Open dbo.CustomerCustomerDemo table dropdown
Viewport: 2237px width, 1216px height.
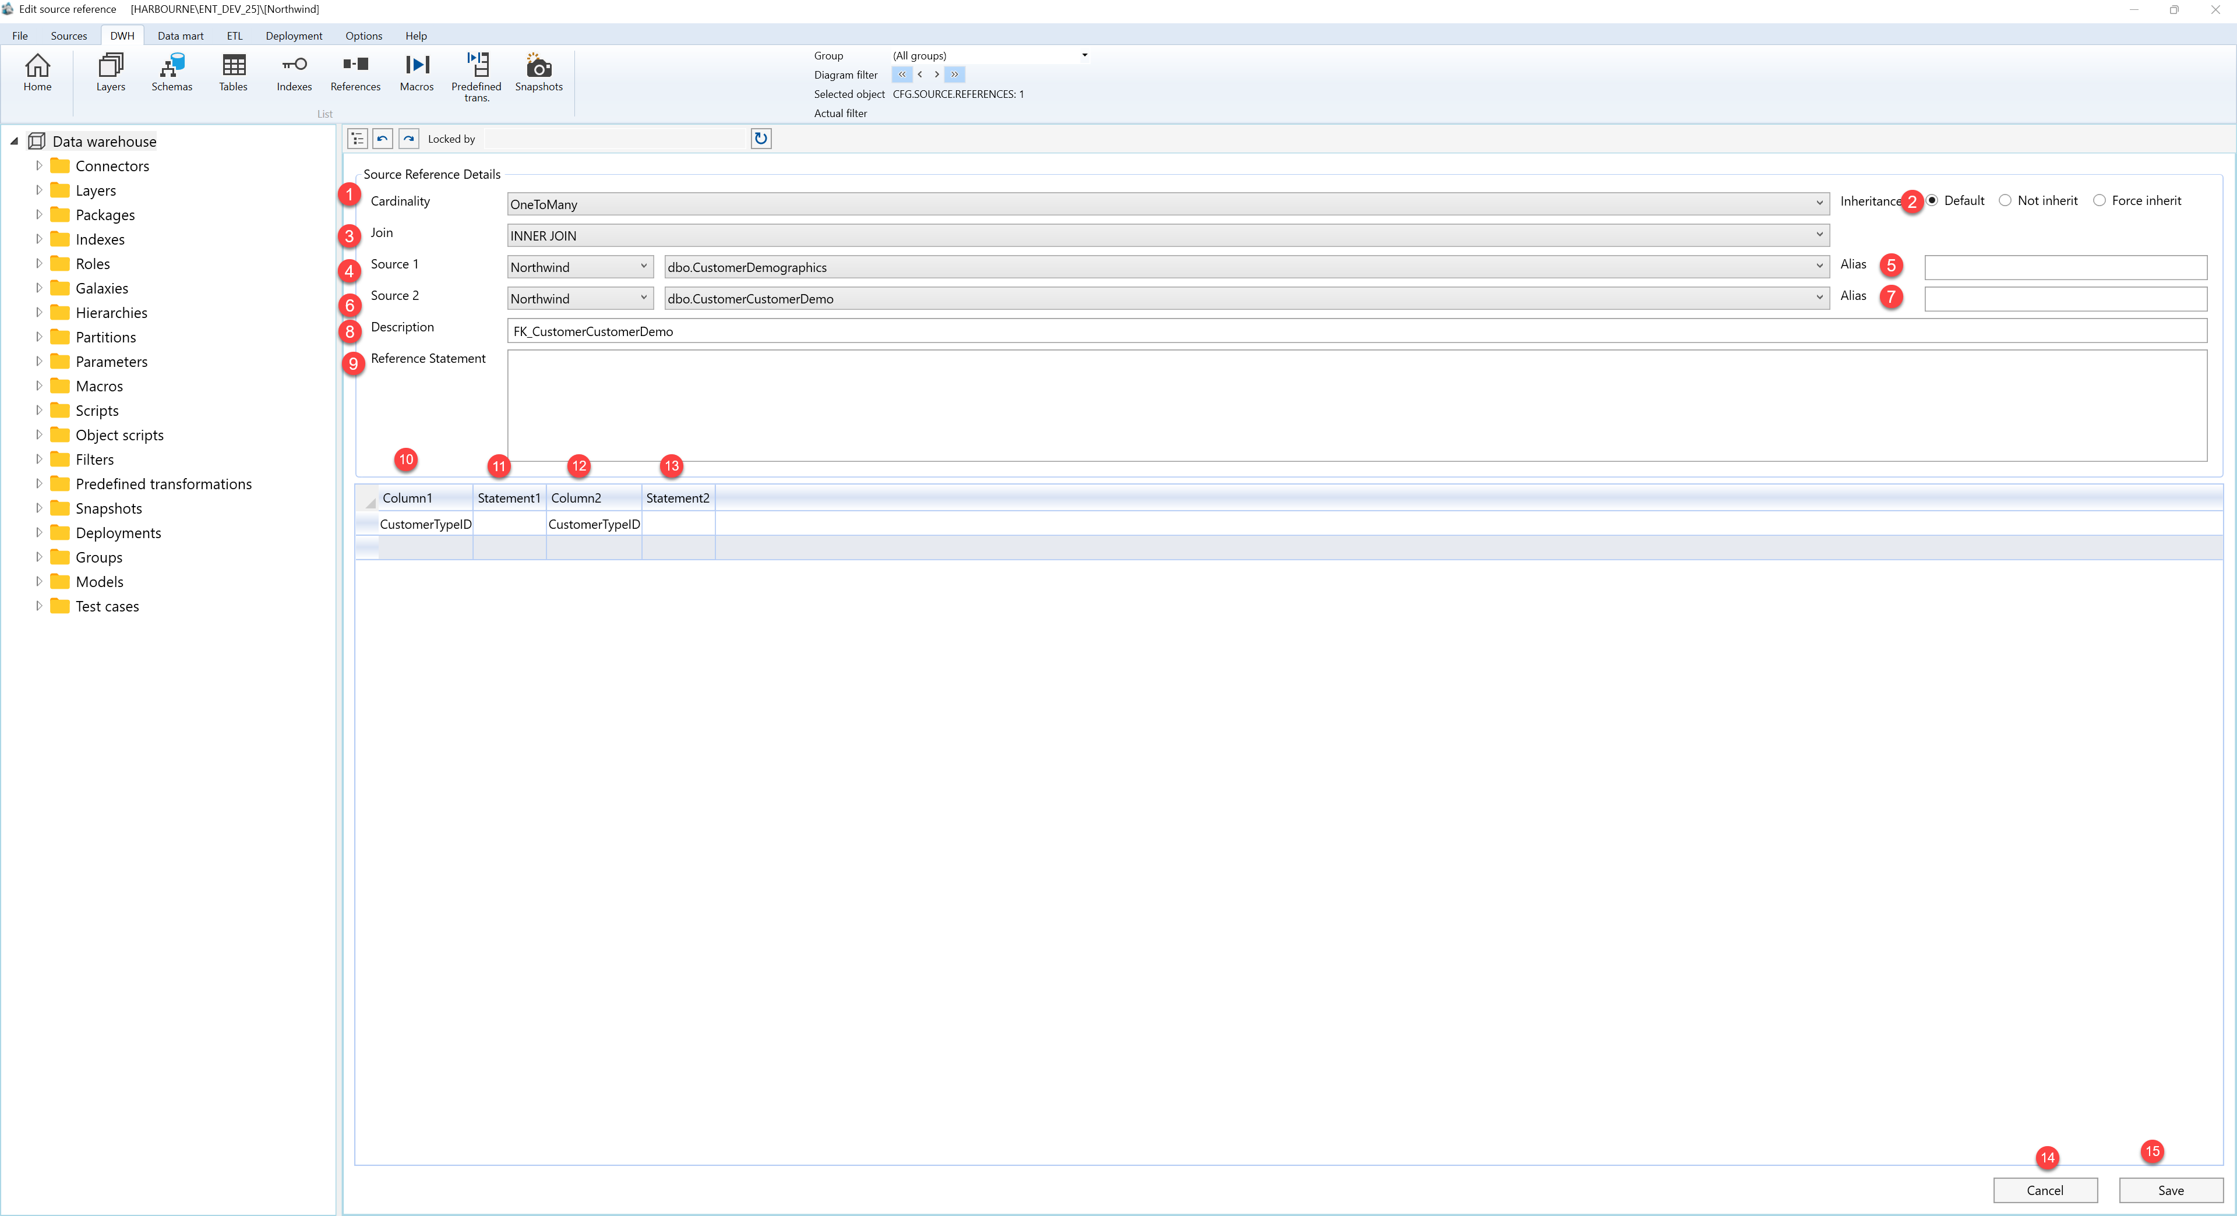(x=1246, y=299)
